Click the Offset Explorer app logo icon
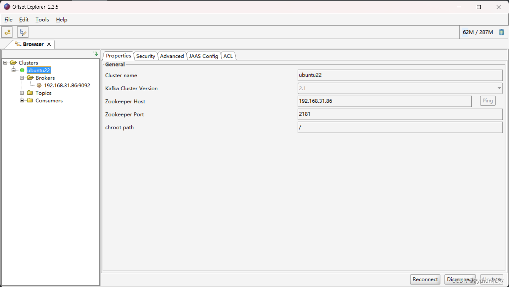 point(7,7)
